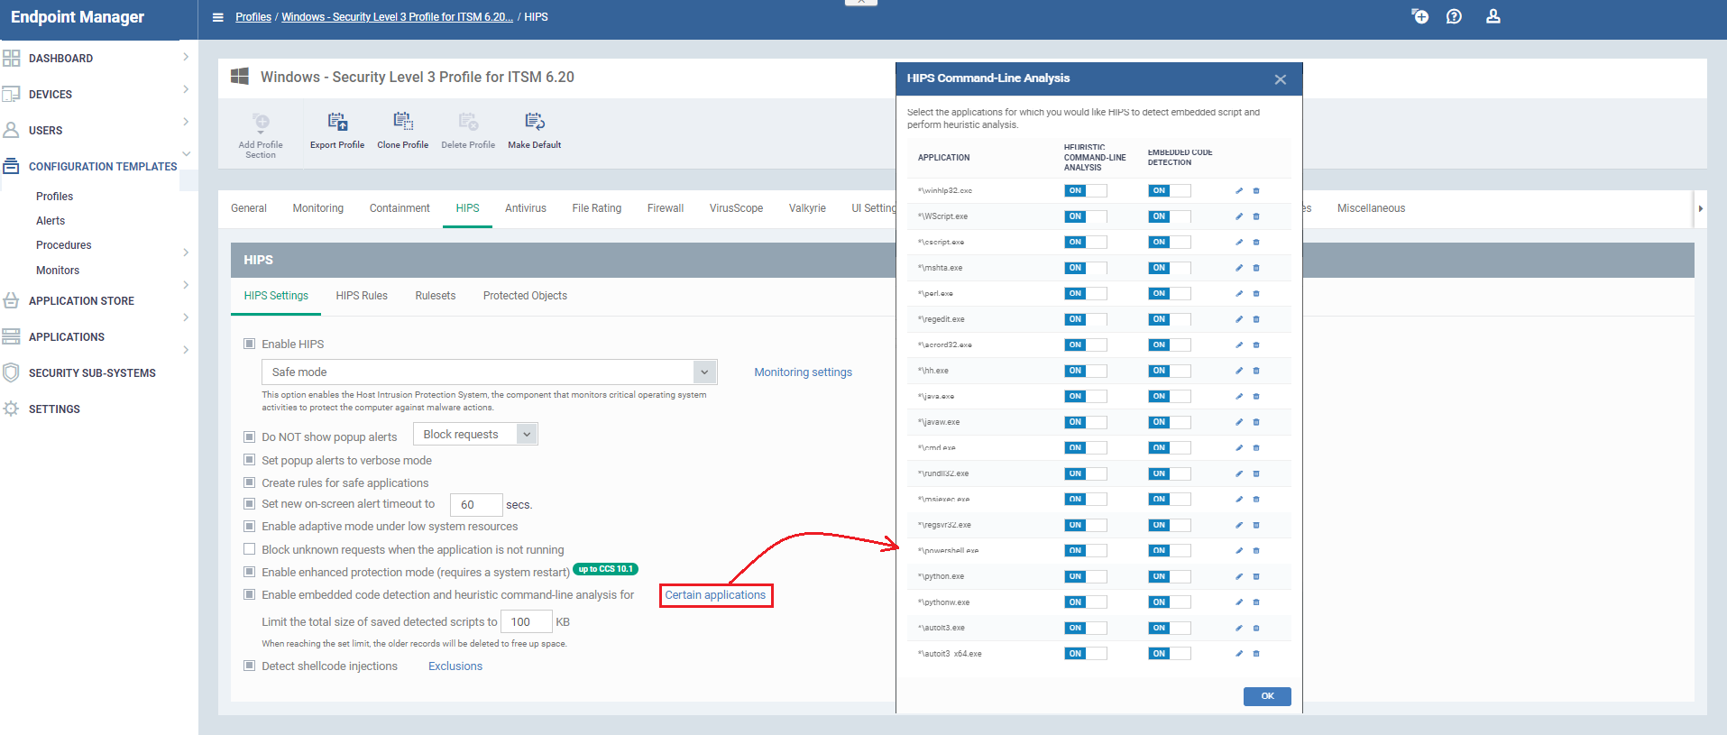Open Procedures in the sidebar

tap(64, 245)
